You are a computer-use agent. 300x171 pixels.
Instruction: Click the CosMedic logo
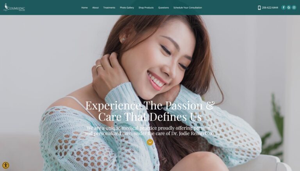click(14, 7)
